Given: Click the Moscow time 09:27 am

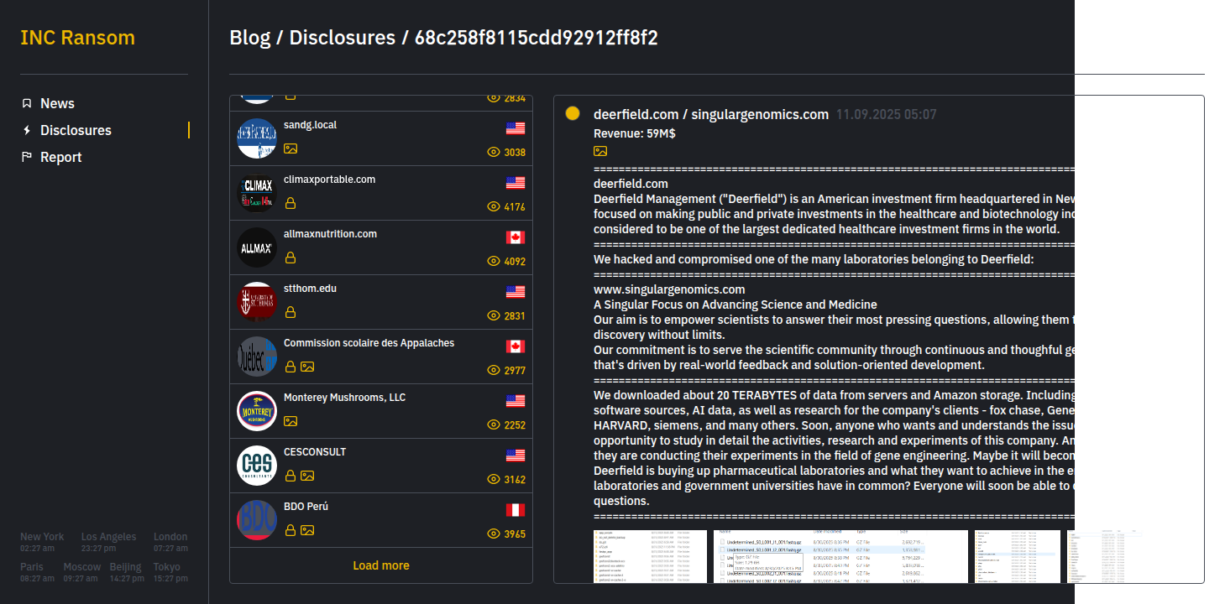Looking at the screenshot, I should 80,578.
